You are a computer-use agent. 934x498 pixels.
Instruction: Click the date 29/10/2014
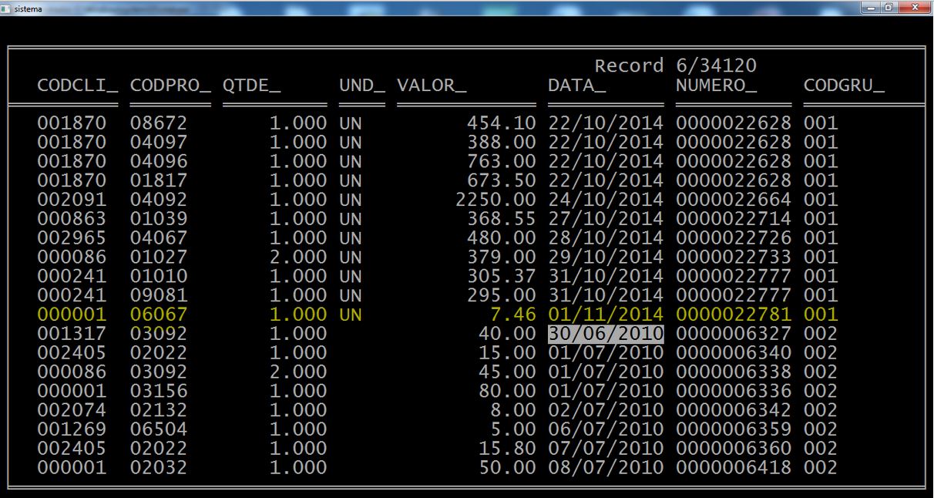click(x=606, y=257)
